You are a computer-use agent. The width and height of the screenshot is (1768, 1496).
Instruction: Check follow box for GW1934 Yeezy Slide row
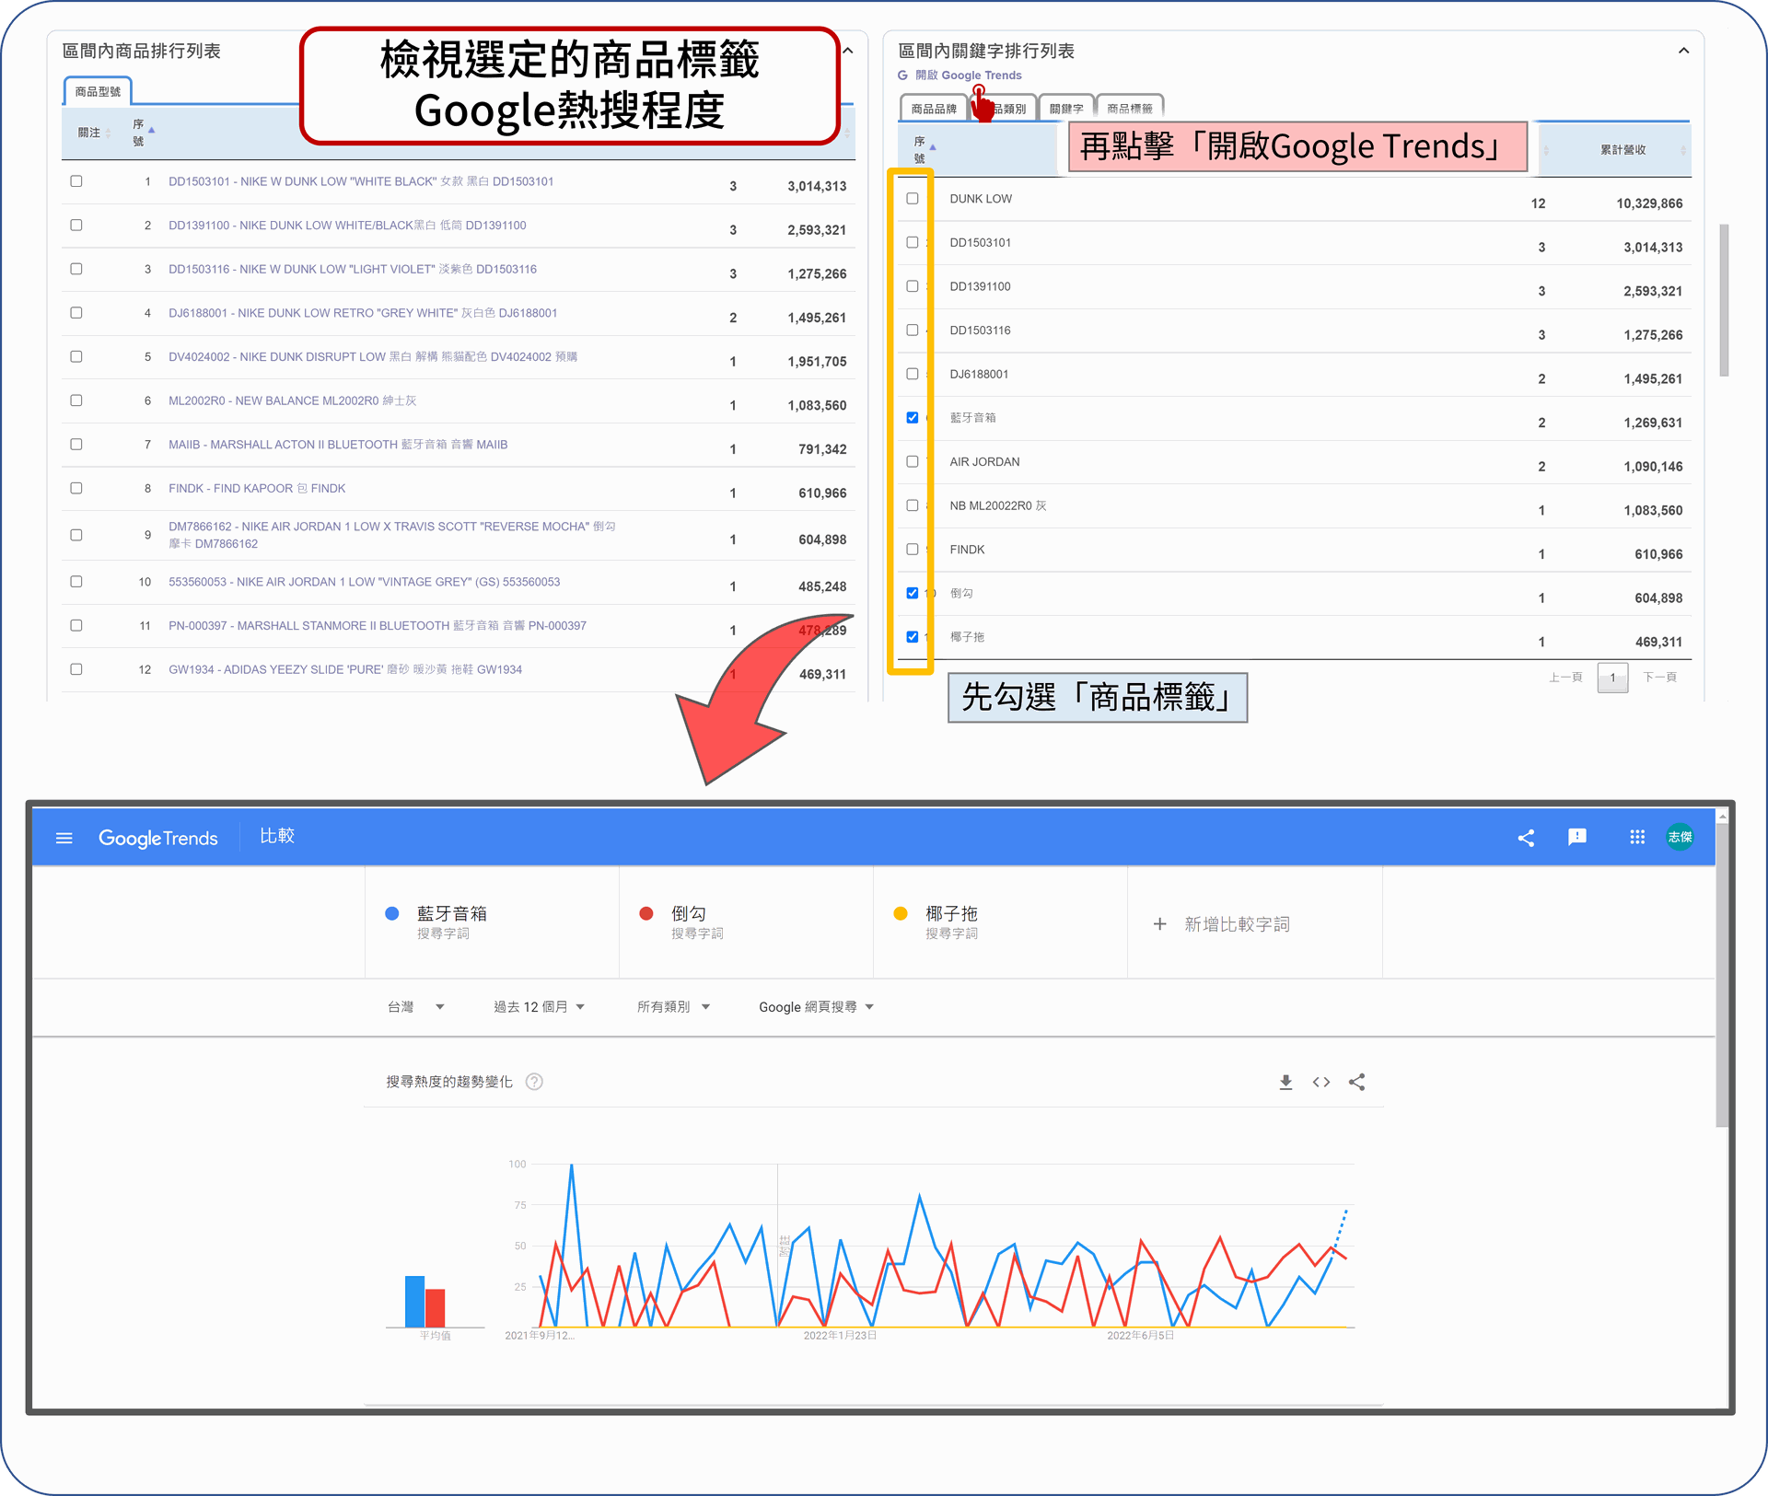[76, 669]
